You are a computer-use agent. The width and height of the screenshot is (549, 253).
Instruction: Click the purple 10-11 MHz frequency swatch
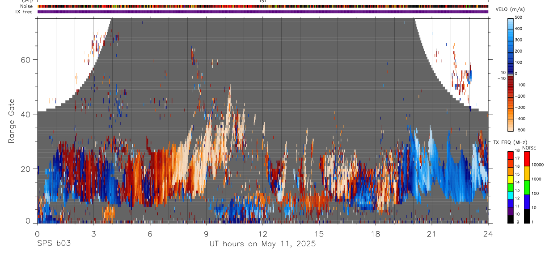511,211
